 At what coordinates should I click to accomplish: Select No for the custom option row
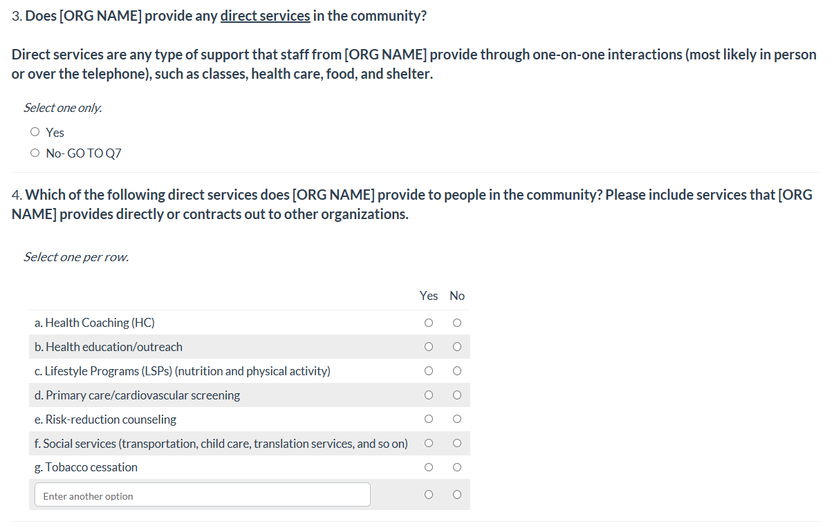pyautogui.click(x=456, y=494)
